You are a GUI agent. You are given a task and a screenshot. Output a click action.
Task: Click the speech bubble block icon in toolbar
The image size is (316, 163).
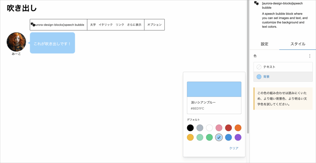pos(32,24)
